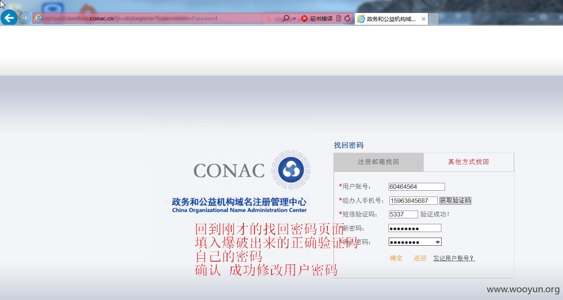Close the 政务和公益机构域 browser tab

[424, 19]
